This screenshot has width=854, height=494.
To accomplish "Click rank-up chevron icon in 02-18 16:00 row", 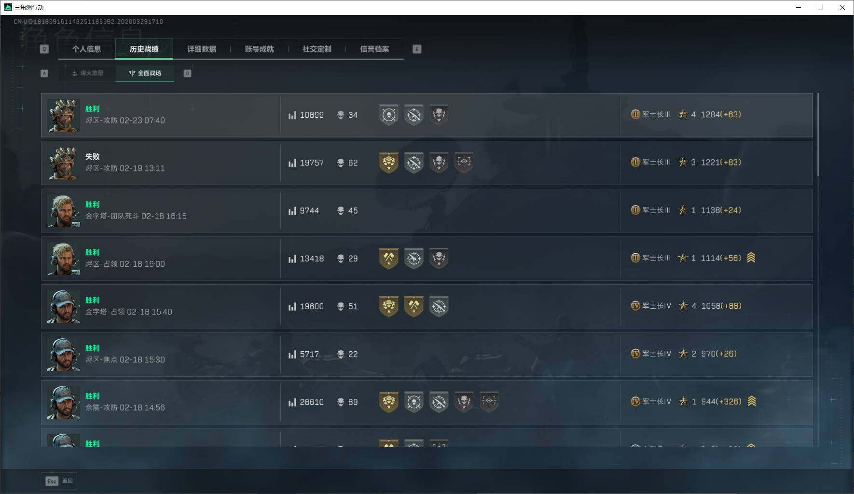I will [751, 258].
